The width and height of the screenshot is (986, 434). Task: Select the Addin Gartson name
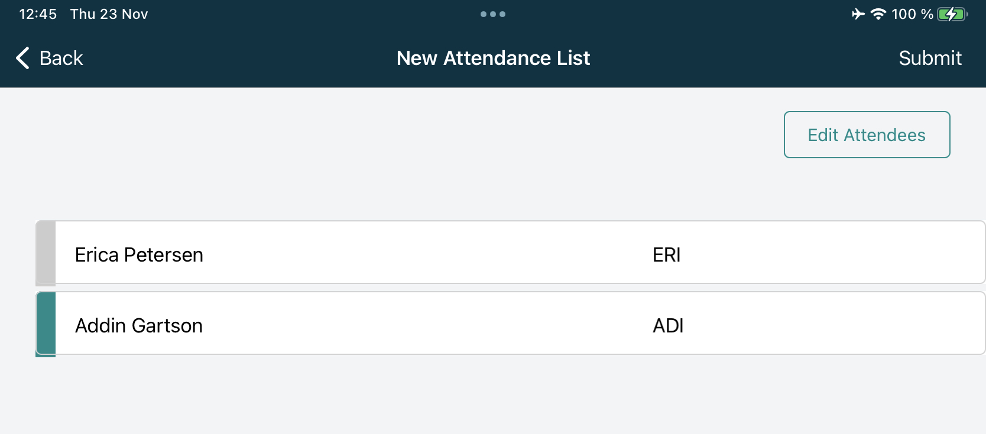click(139, 325)
